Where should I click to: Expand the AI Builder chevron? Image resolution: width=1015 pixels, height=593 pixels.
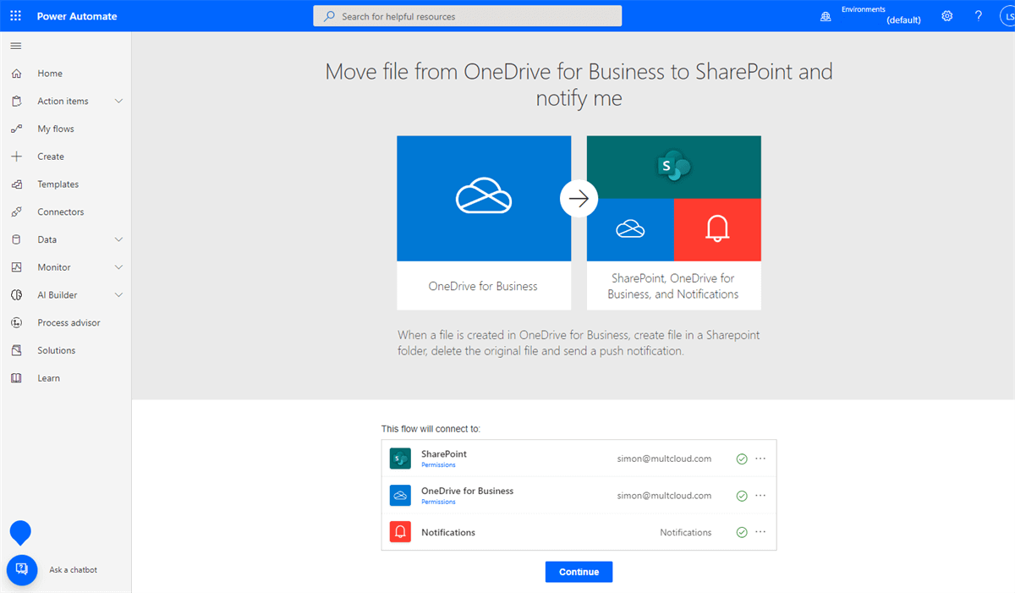click(118, 295)
